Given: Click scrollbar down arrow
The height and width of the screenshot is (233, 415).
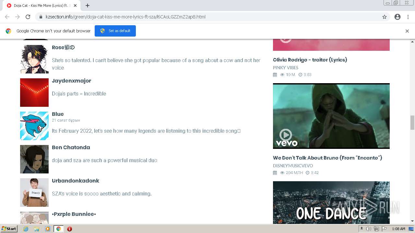Looking at the screenshot, I should pos(412,221).
